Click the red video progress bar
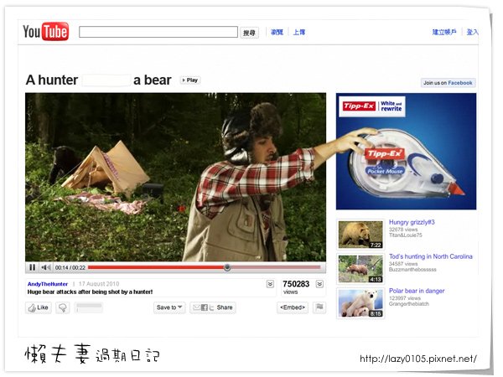Viewport: 503px width, 377px height. (205, 267)
